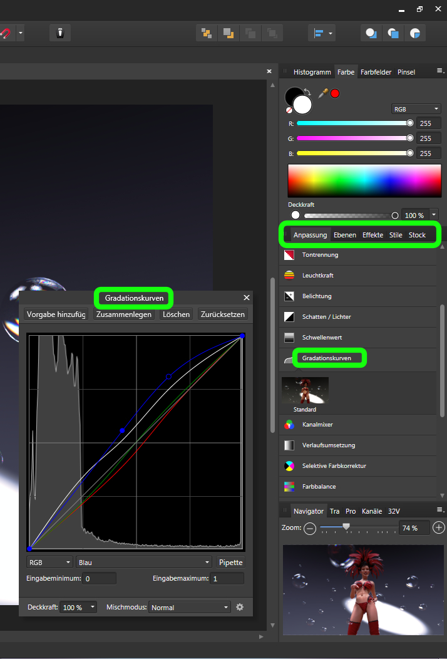Close the document tab with the X
447x659 pixels.
point(269,71)
